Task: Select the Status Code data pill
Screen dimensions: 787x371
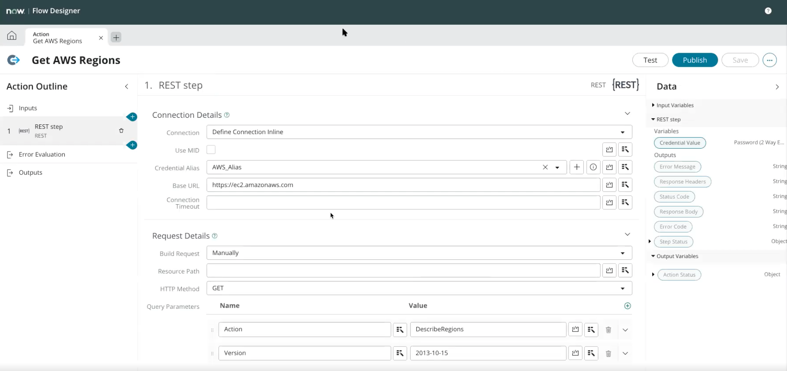Action: coord(674,197)
